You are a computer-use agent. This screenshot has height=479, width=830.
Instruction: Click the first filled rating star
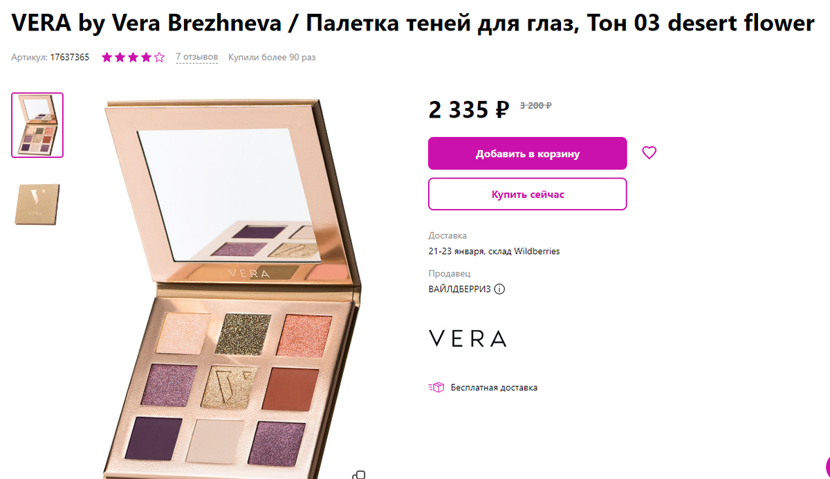pyautogui.click(x=107, y=57)
